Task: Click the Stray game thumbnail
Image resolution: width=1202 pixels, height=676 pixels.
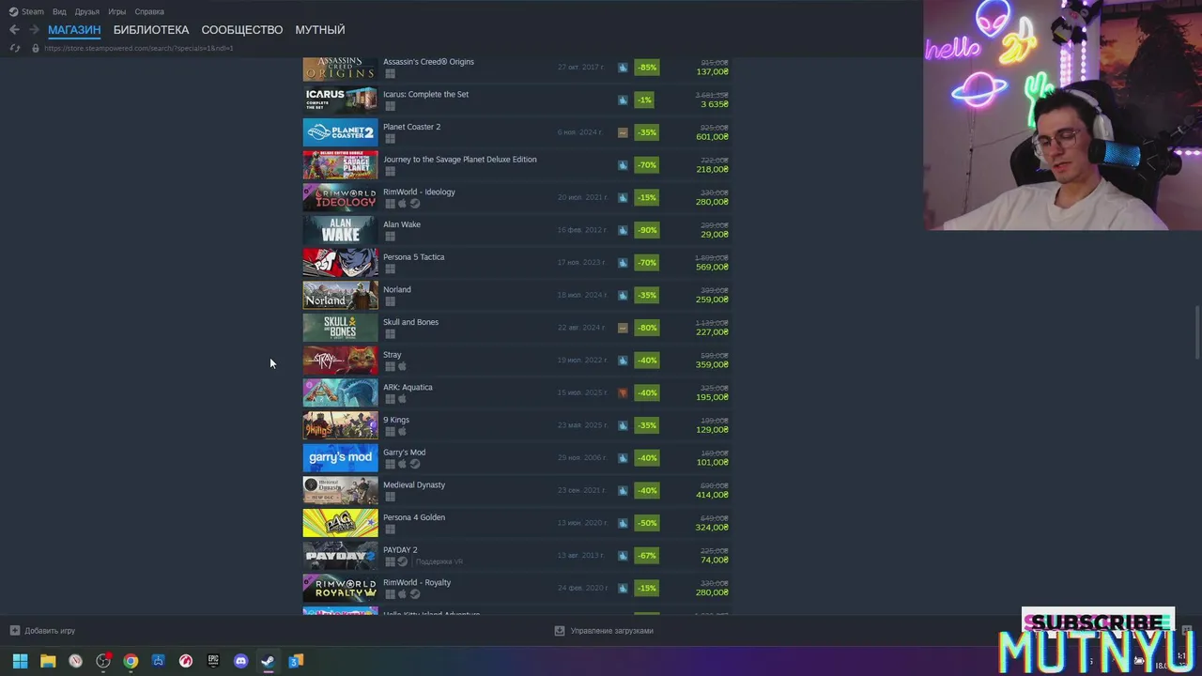Action: (x=340, y=361)
